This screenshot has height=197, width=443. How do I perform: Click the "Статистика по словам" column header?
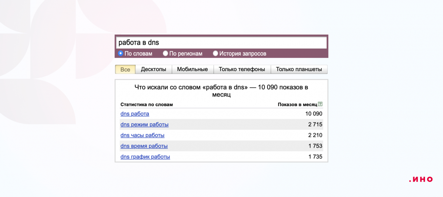[x=146, y=105]
